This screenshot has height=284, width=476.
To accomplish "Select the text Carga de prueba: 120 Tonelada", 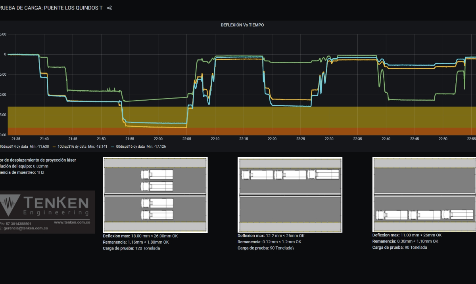I will pyautogui.click(x=131, y=248).
